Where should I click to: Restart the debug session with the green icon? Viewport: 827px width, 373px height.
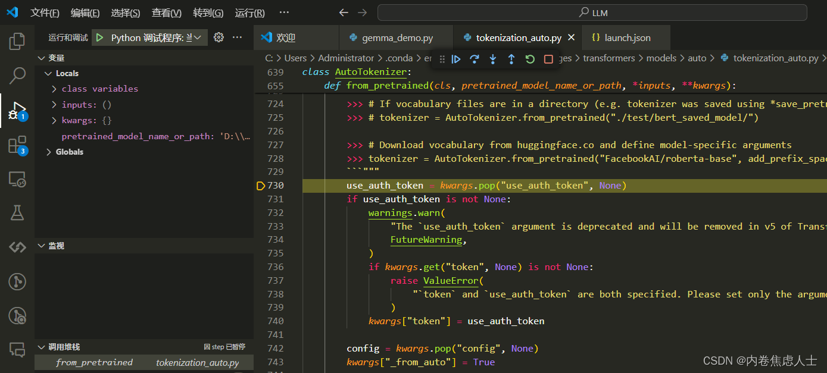[x=530, y=58]
